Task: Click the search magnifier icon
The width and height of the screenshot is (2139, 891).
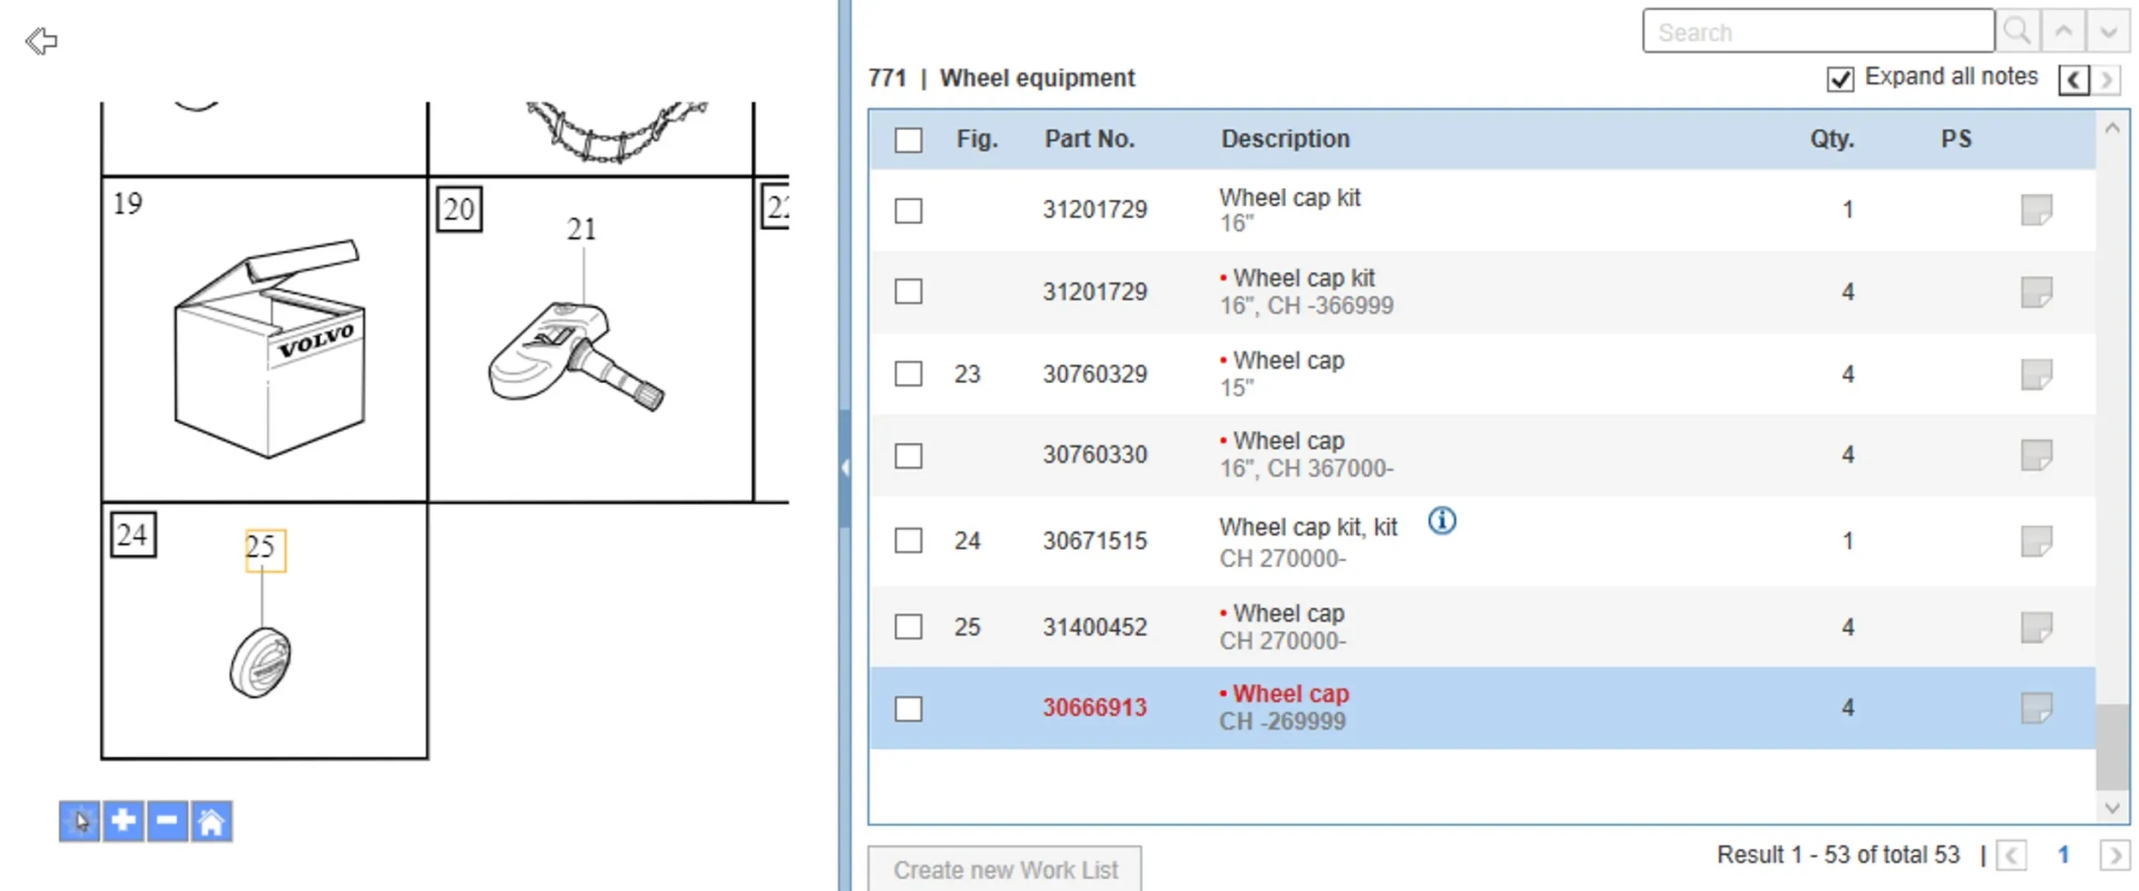Action: pos(2017,32)
